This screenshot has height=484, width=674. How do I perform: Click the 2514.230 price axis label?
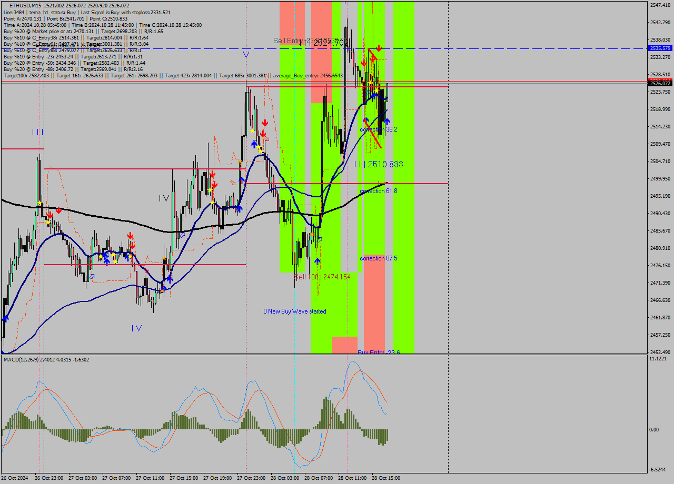(x=660, y=126)
